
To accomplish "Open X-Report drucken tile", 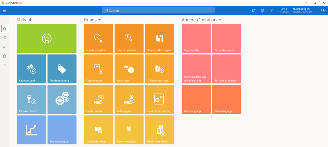I will click(159, 69).
